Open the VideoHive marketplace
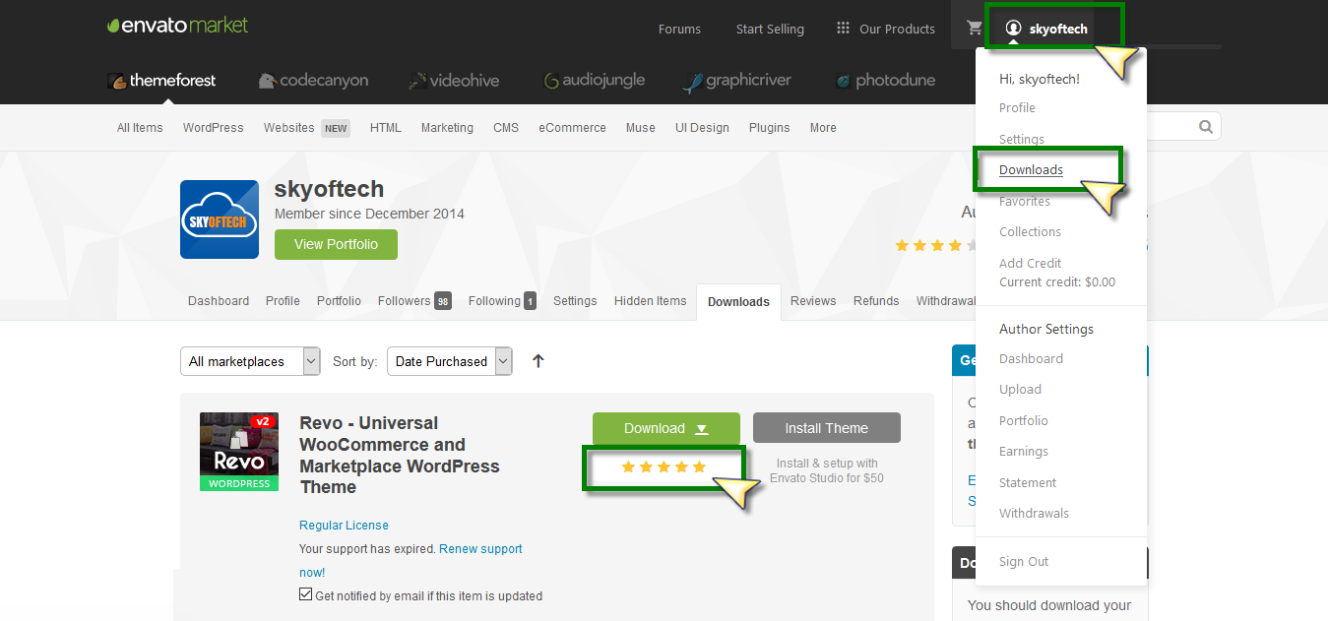This screenshot has height=621, width=1328. [454, 81]
